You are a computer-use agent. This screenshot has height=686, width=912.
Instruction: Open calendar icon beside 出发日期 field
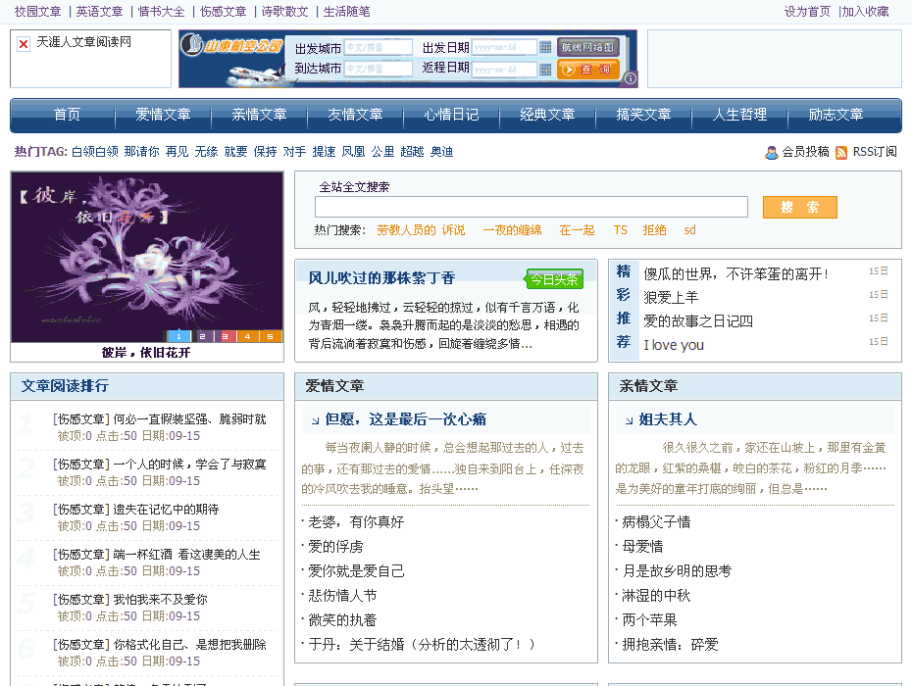pyautogui.click(x=545, y=46)
